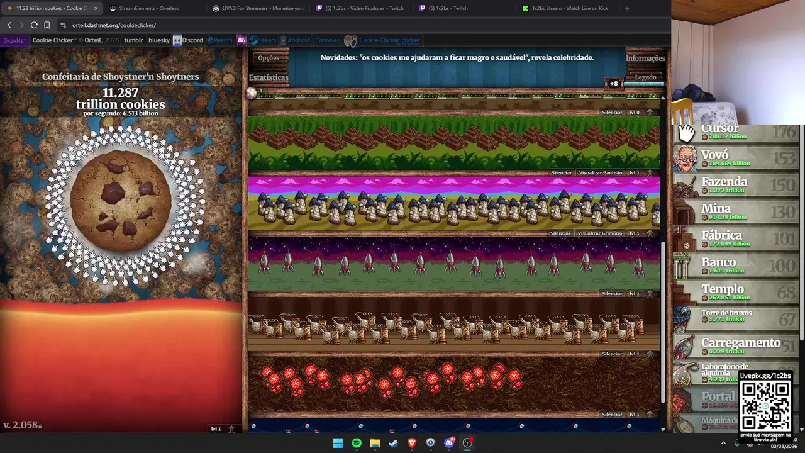
Task: Purchase a Fábrica building
Action: 737,238
